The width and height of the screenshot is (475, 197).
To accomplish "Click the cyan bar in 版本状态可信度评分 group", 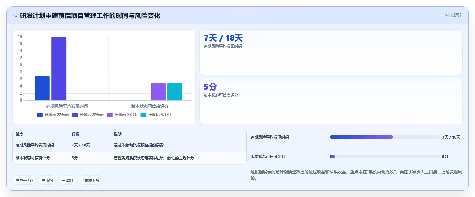I will 175,92.
